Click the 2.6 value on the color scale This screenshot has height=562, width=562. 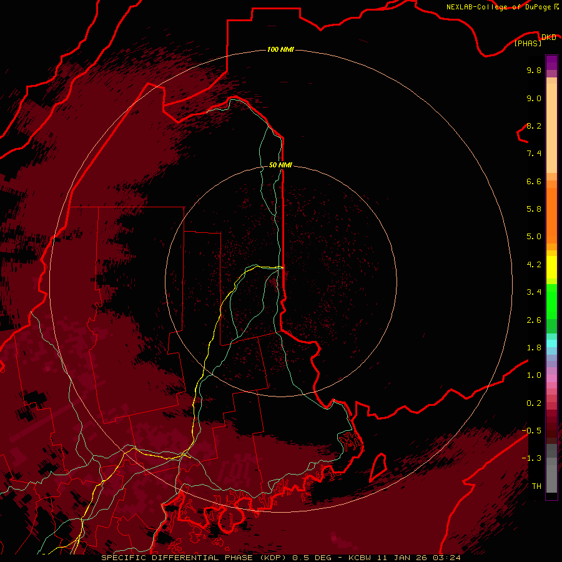534,320
